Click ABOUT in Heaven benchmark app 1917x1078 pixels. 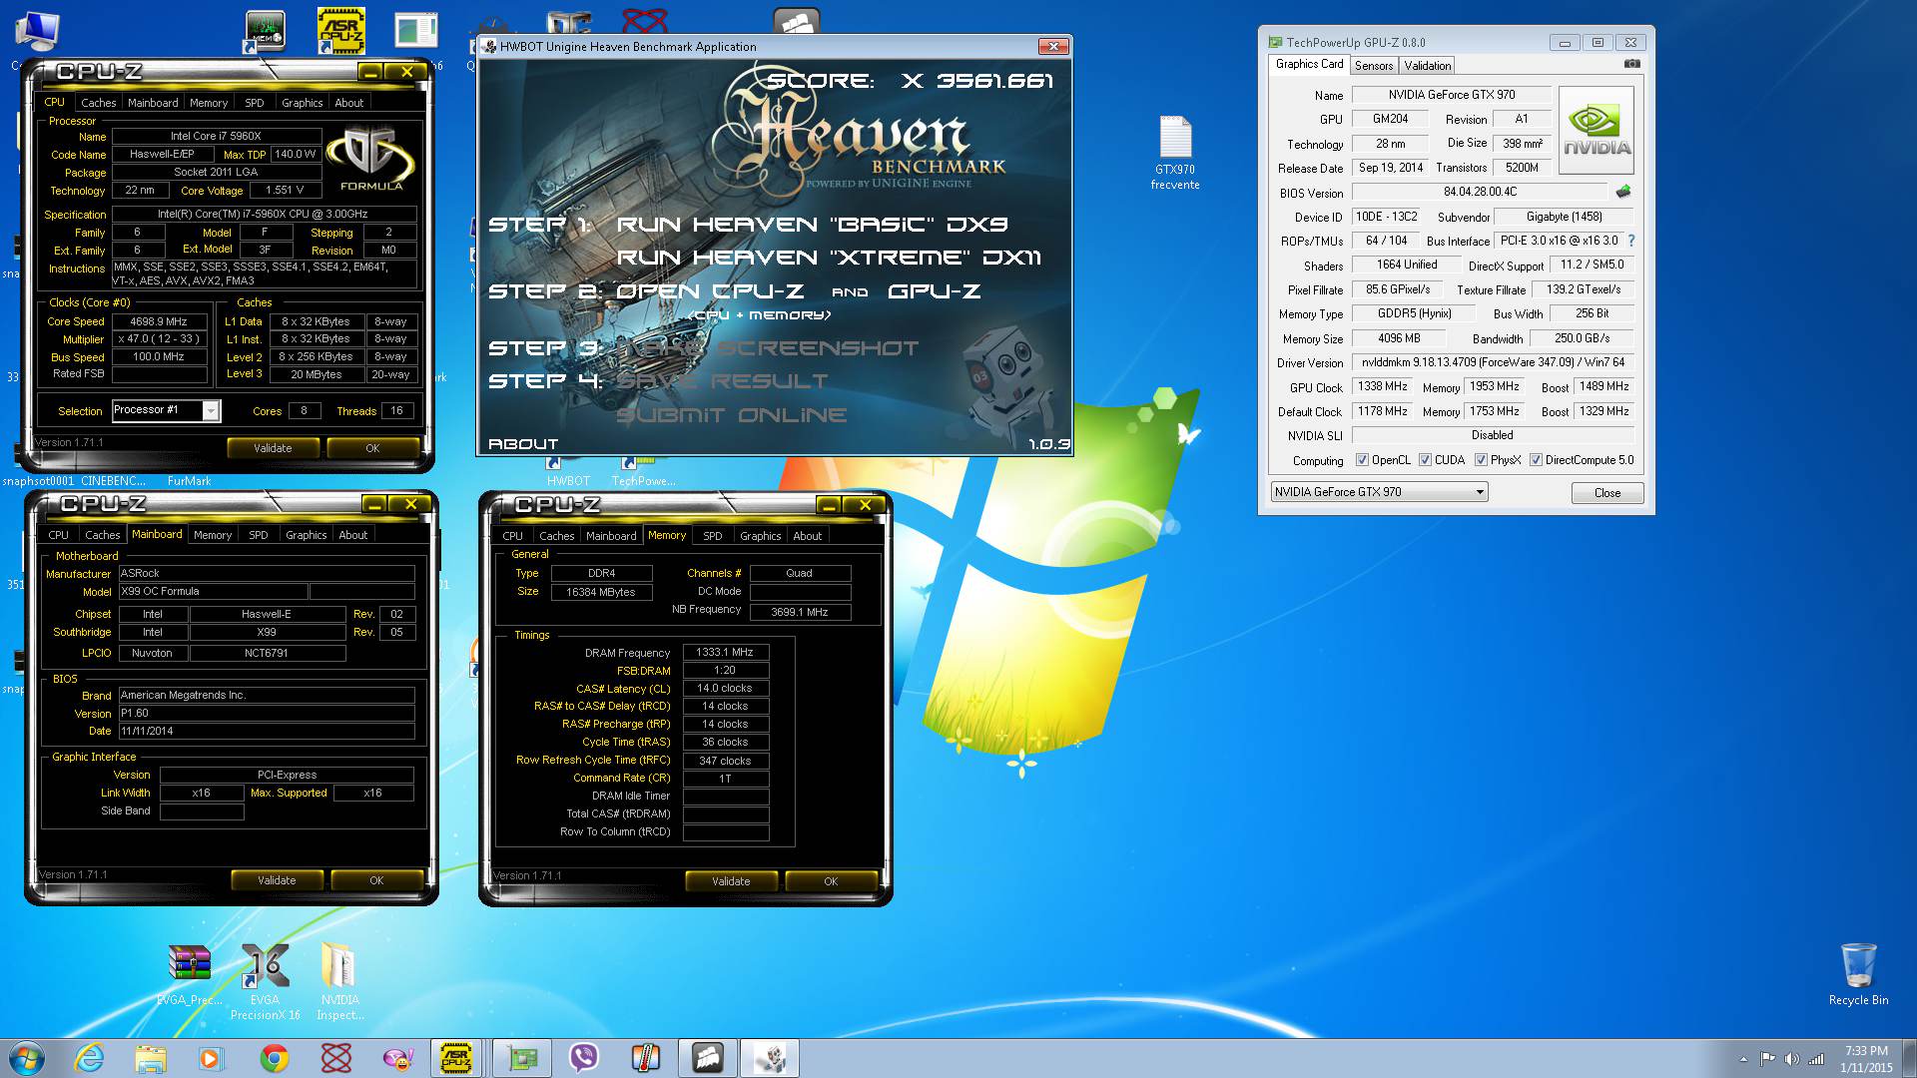click(x=523, y=444)
